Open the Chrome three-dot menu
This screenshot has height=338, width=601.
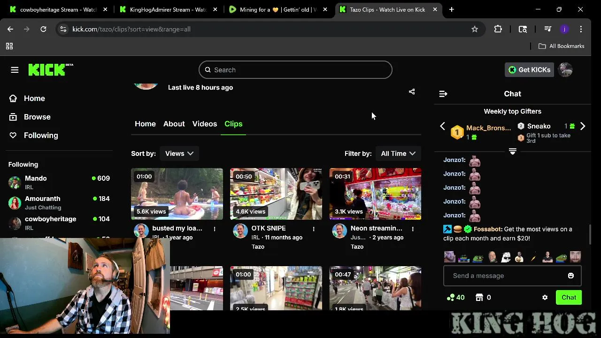(x=581, y=29)
